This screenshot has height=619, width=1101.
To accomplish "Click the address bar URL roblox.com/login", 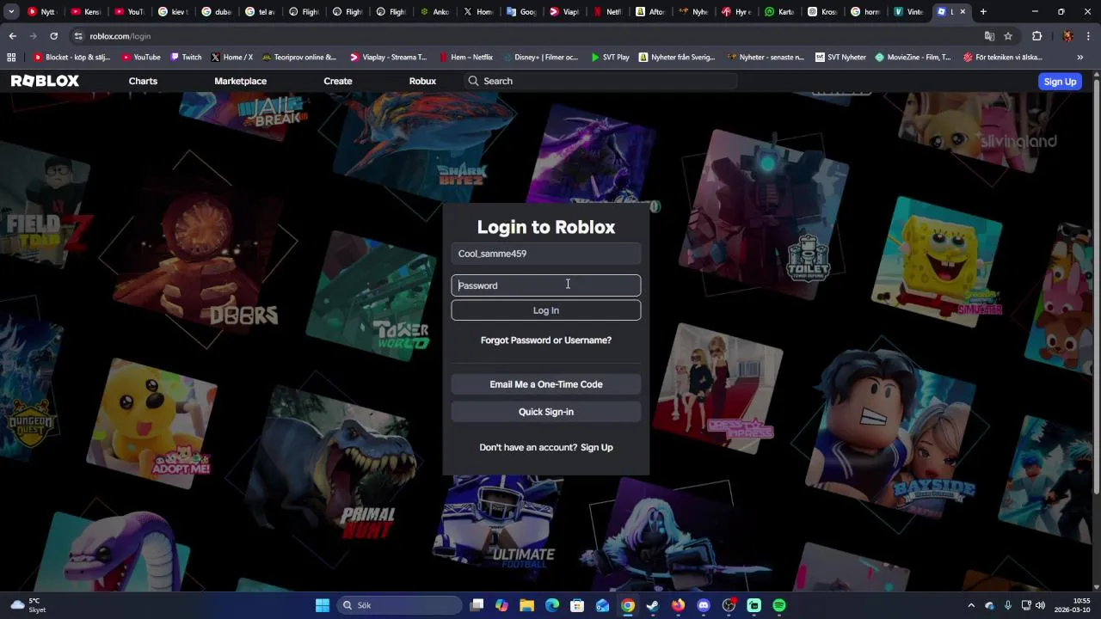I will [x=120, y=36].
